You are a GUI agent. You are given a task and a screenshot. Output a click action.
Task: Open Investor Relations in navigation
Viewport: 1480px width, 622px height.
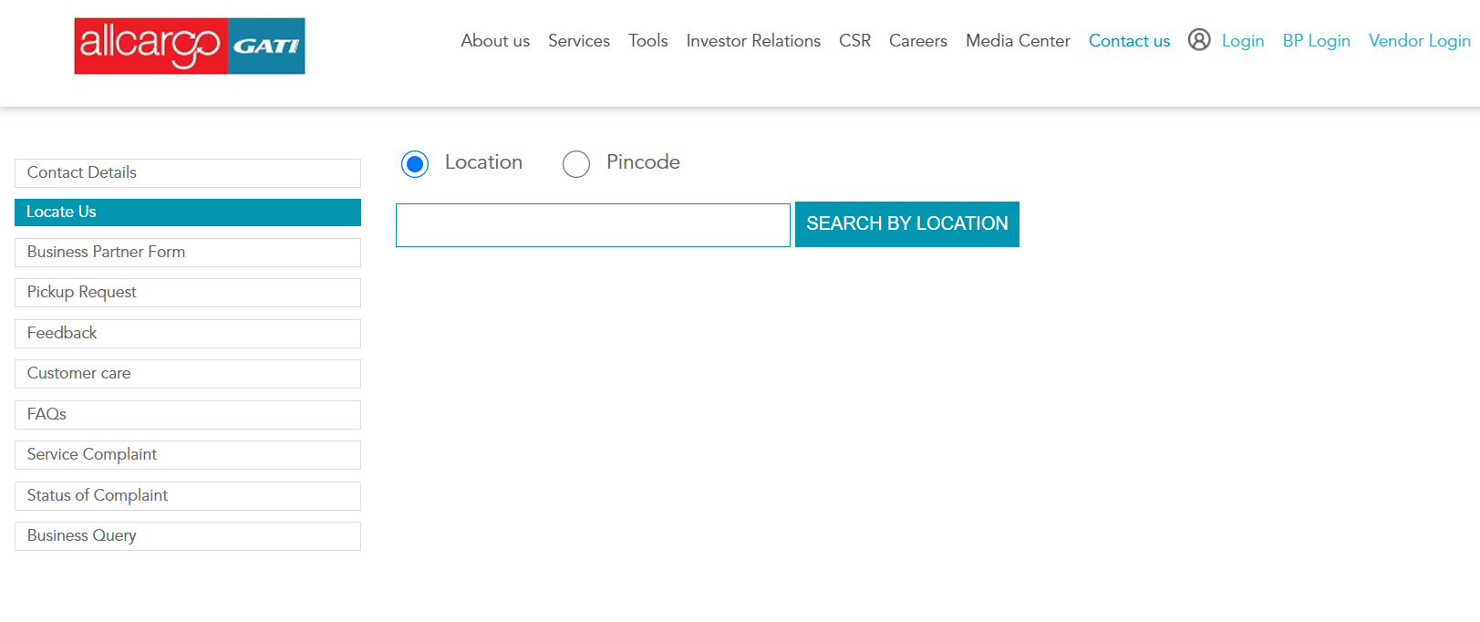[753, 41]
